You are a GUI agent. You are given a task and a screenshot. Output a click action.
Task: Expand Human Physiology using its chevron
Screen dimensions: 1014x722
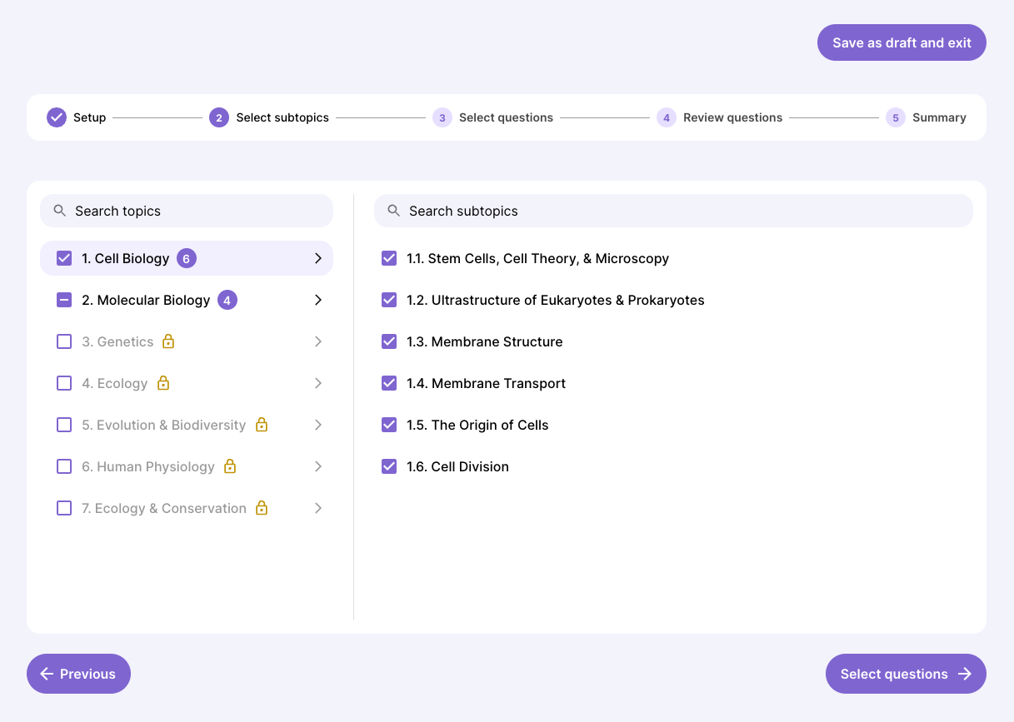(317, 466)
